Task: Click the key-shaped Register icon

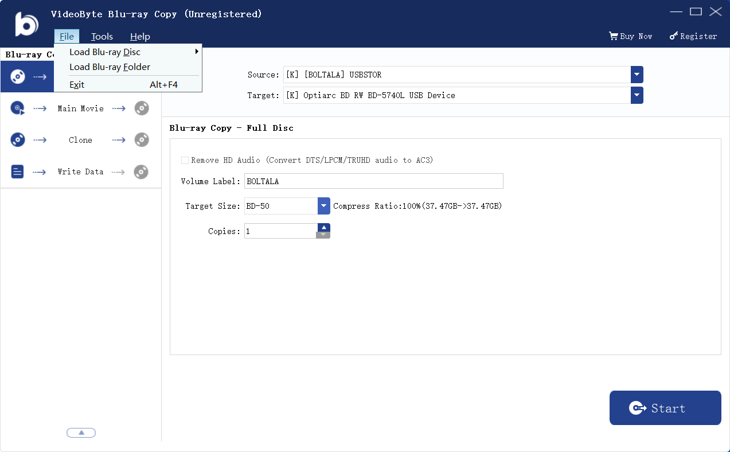Action: click(674, 36)
